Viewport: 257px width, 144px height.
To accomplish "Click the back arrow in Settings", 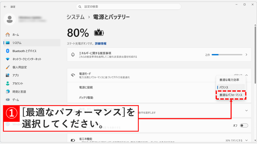I will pos(5,7).
